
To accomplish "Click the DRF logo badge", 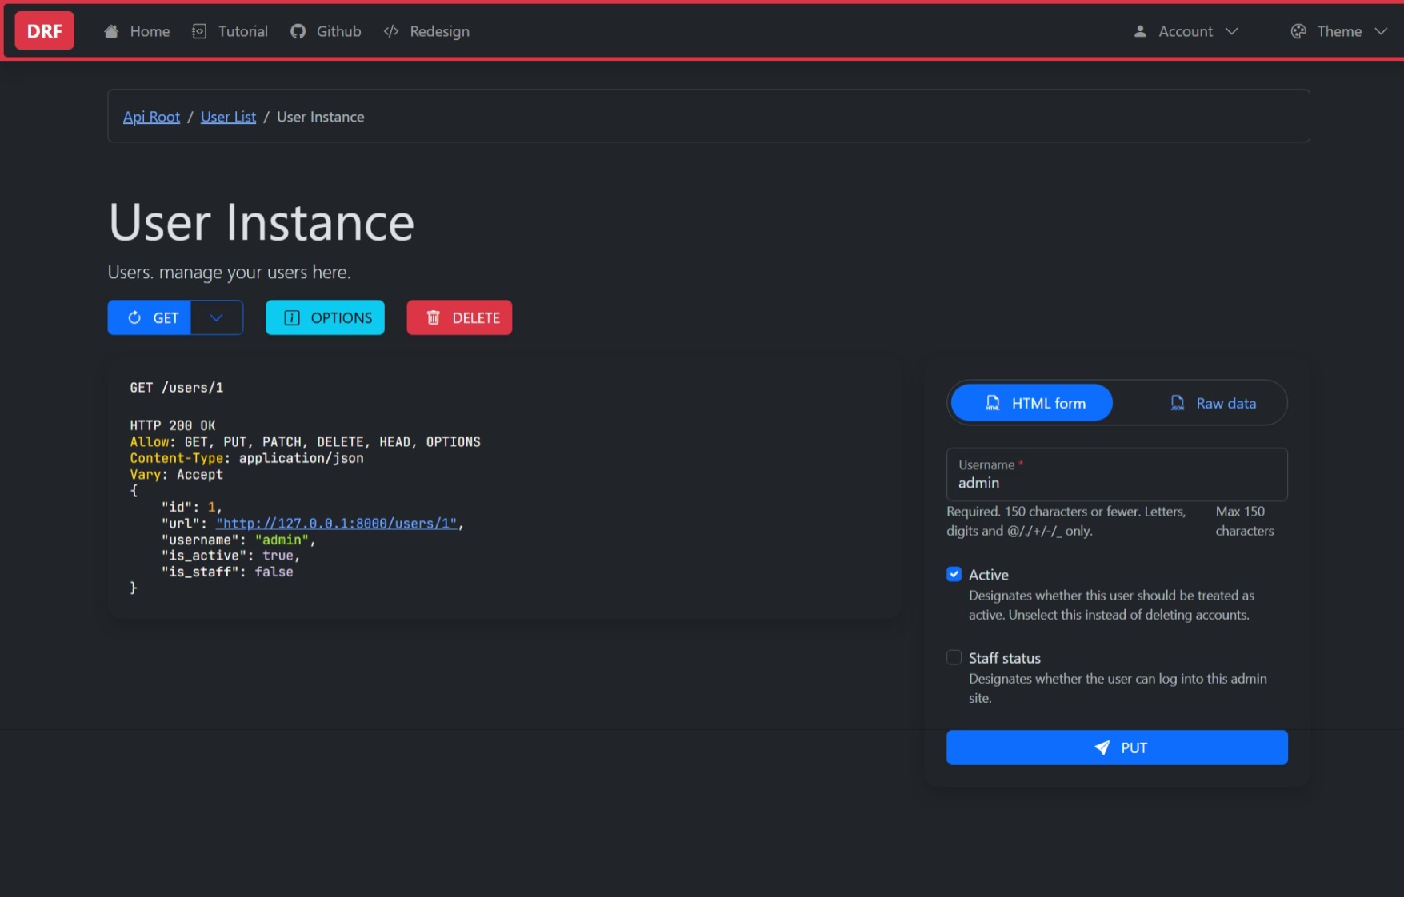I will 44,31.
